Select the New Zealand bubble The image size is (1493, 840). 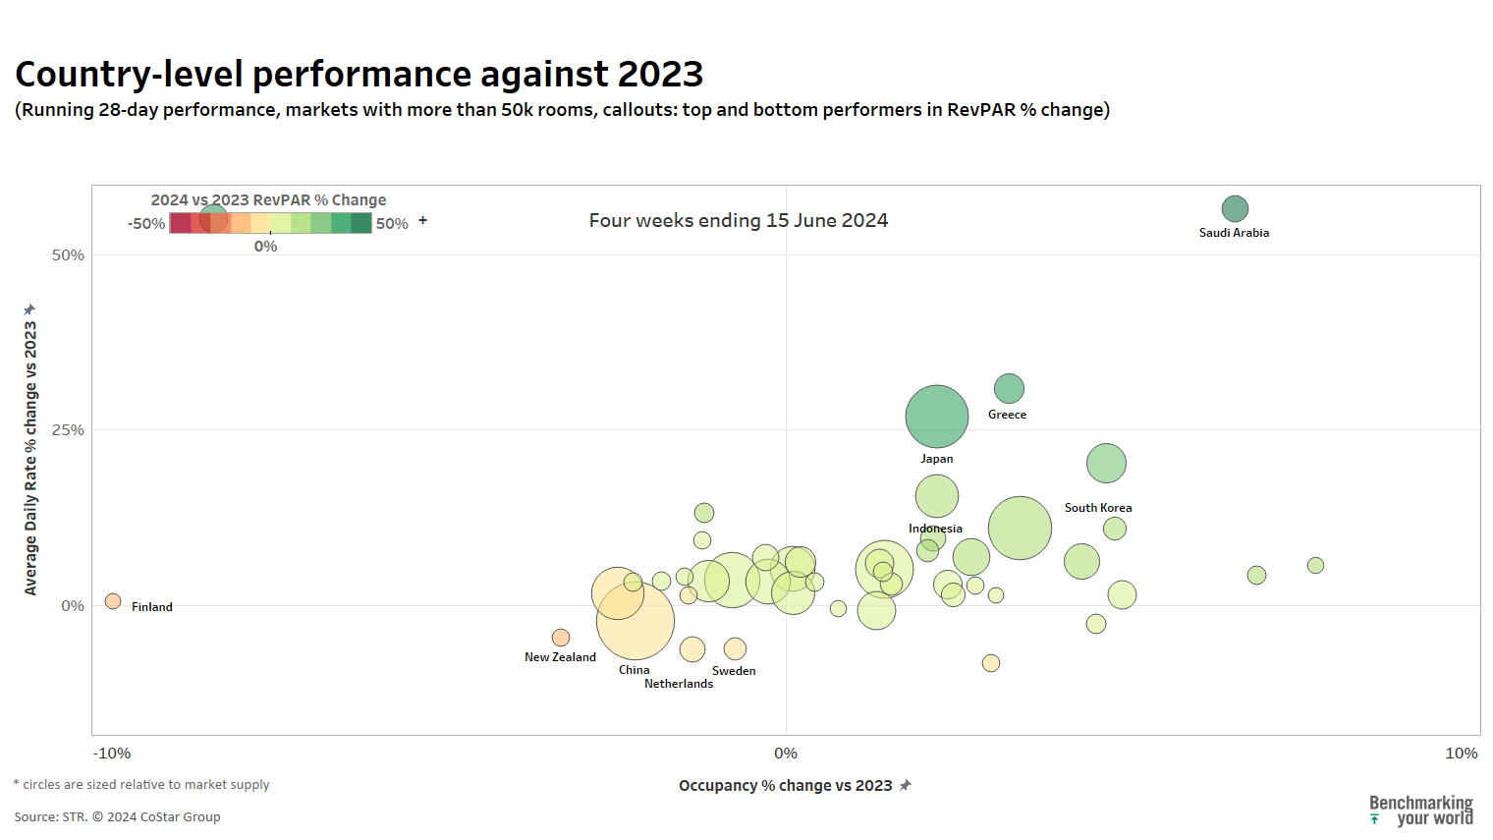561,638
